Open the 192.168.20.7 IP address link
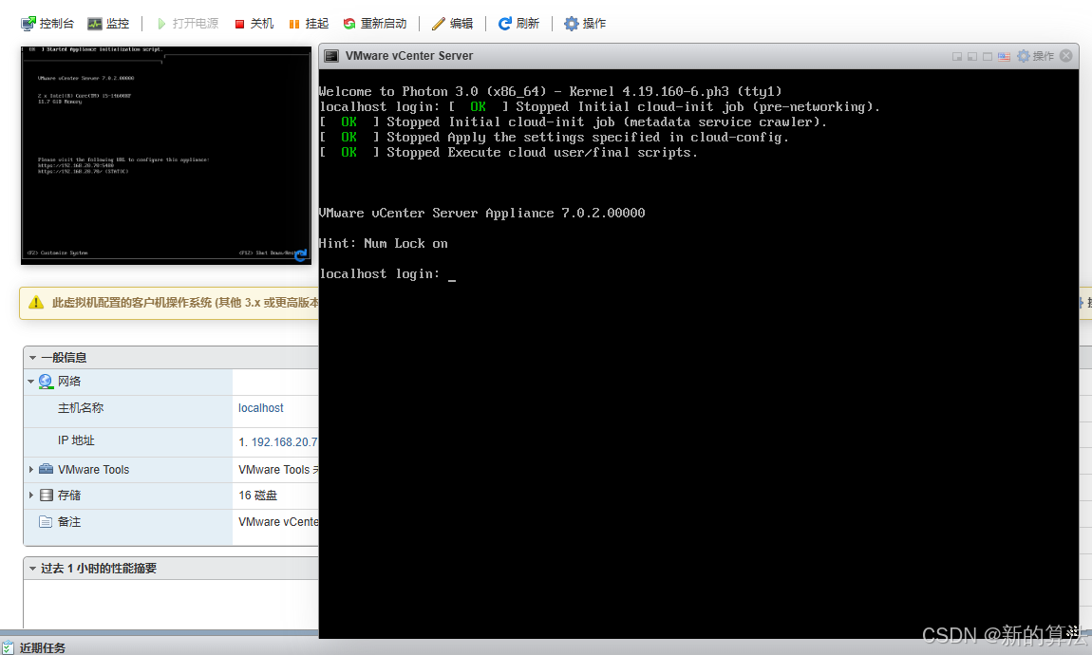This screenshot has width=1092, height=655. pyautogui.click(x=284, y=442)
